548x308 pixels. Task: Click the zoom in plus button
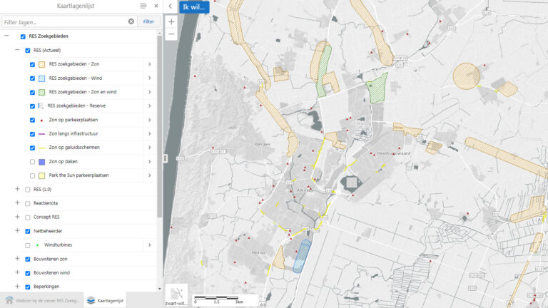click(x=171, y=22)
